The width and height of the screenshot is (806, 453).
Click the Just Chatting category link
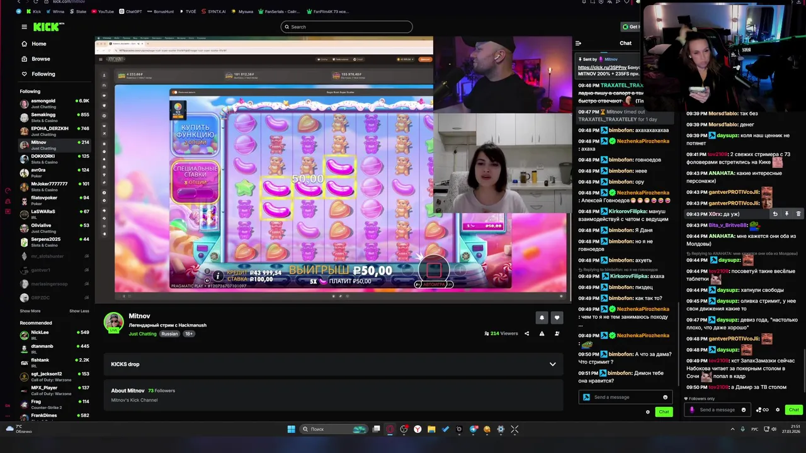tap(143, 334)
